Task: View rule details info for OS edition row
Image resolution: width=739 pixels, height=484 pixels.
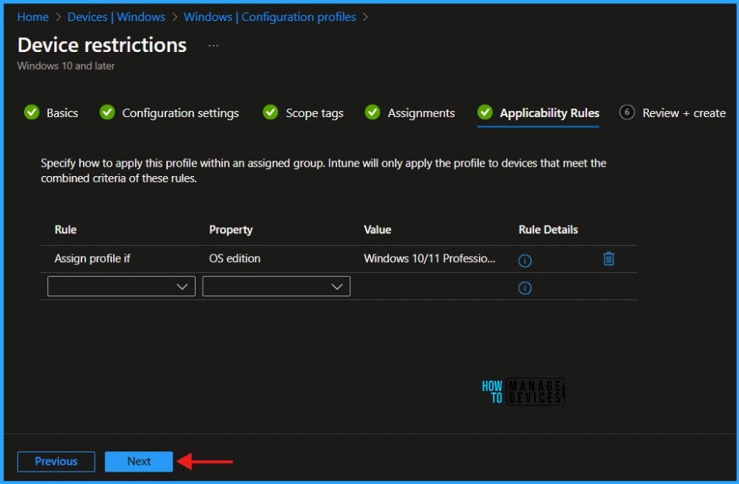Action: coord(525,261)
